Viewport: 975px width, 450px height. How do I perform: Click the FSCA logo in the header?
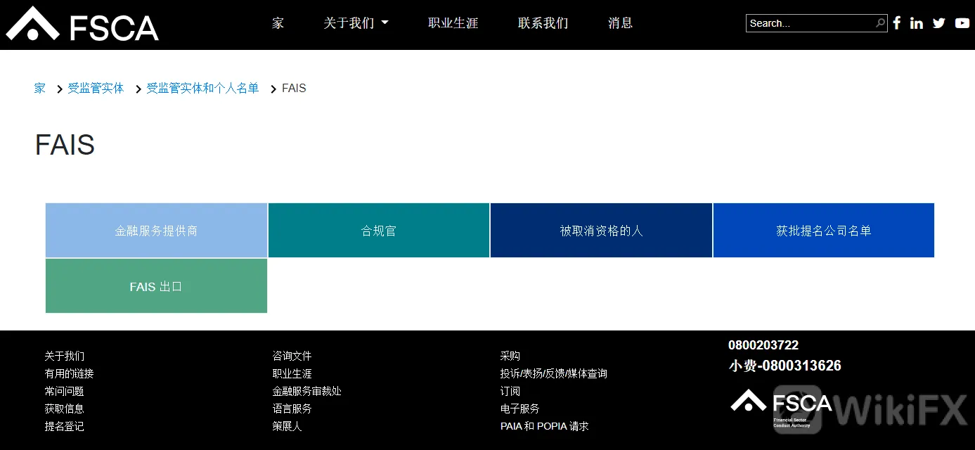tap(82, 23)
